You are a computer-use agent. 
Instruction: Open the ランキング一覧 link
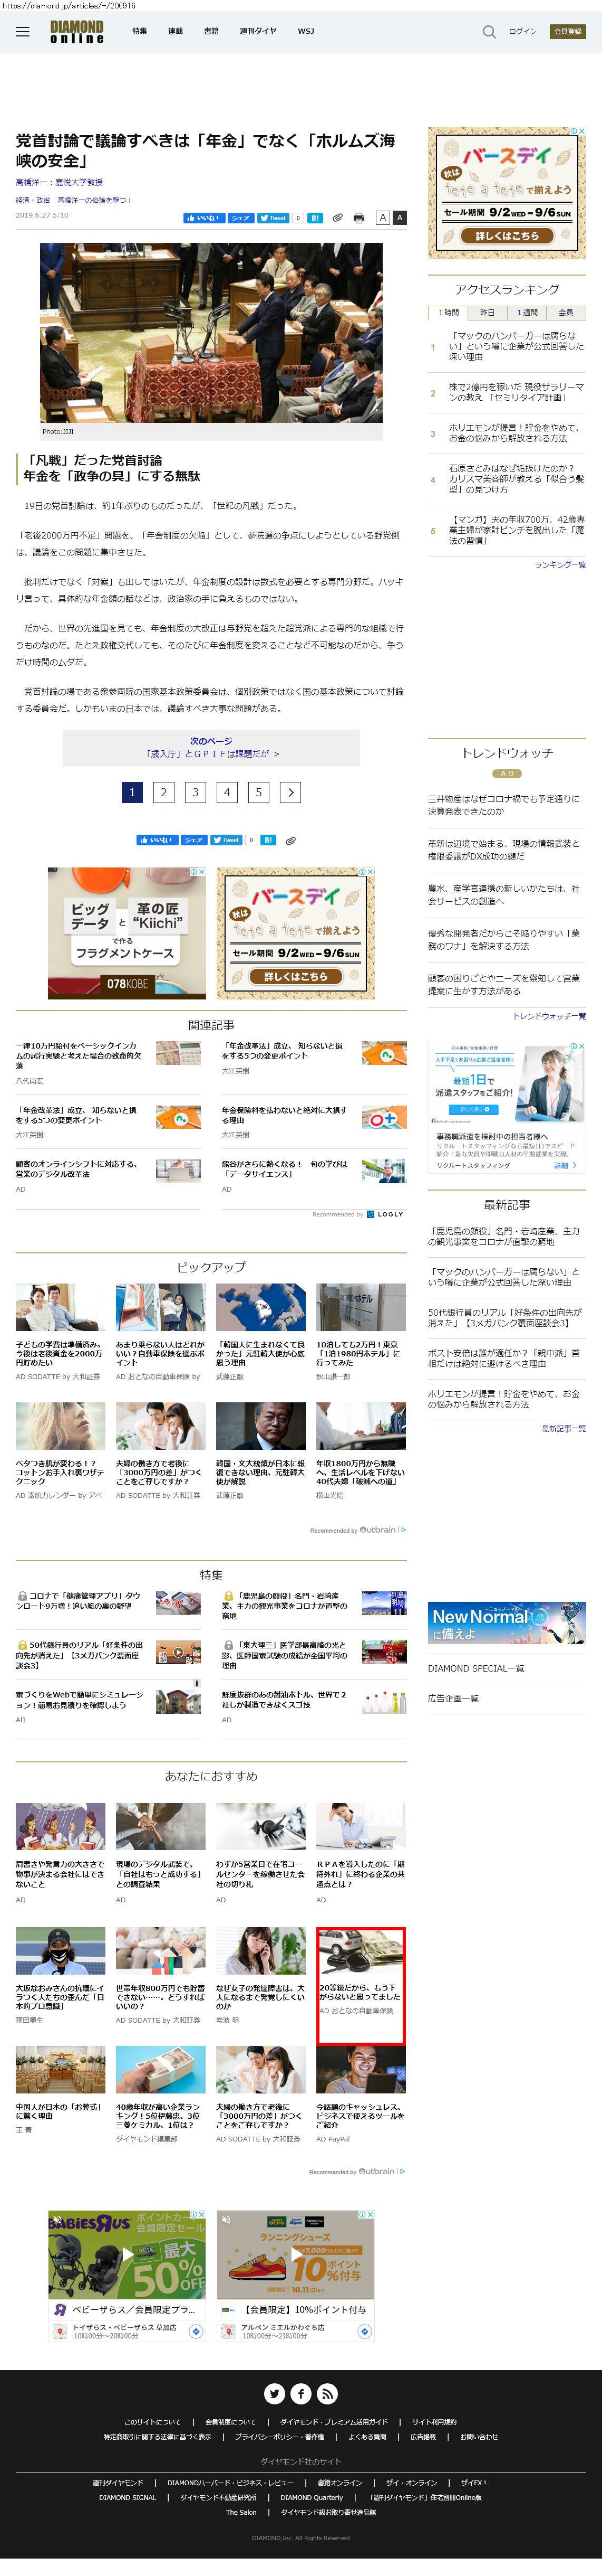point(560,565)
